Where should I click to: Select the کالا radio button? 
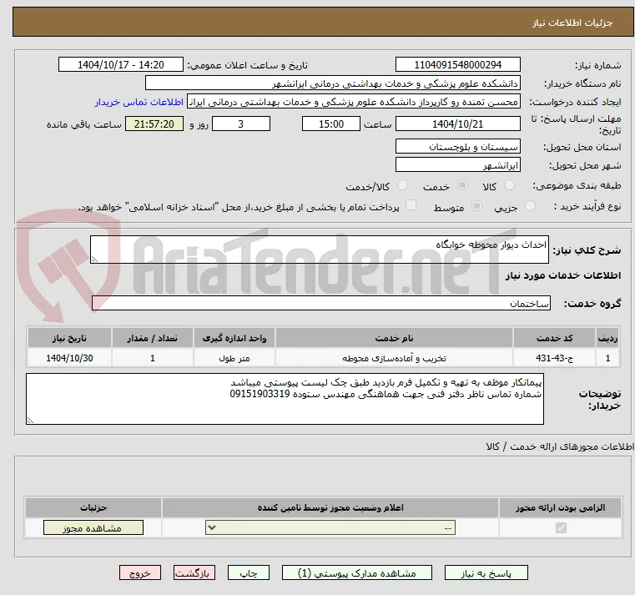pos(509,185)
